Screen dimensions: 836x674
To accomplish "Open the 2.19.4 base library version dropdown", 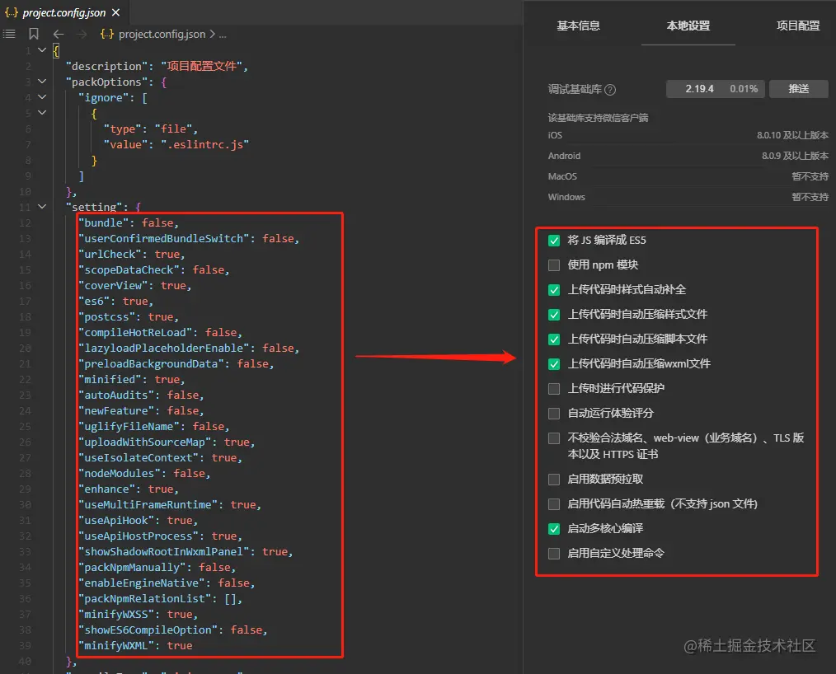I will (715, 89).
